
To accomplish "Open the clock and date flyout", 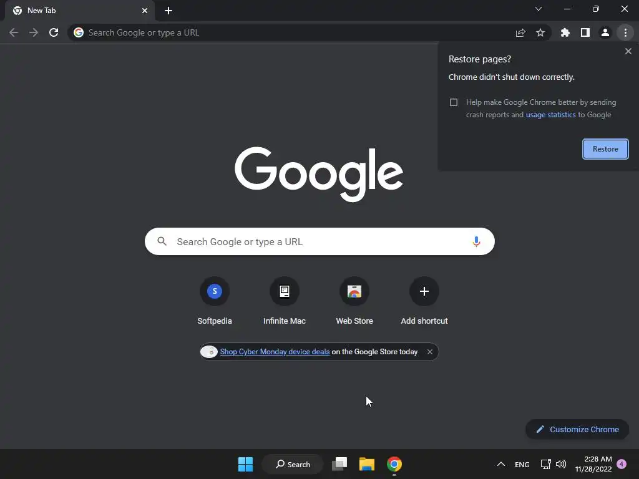I will [593, 464].
